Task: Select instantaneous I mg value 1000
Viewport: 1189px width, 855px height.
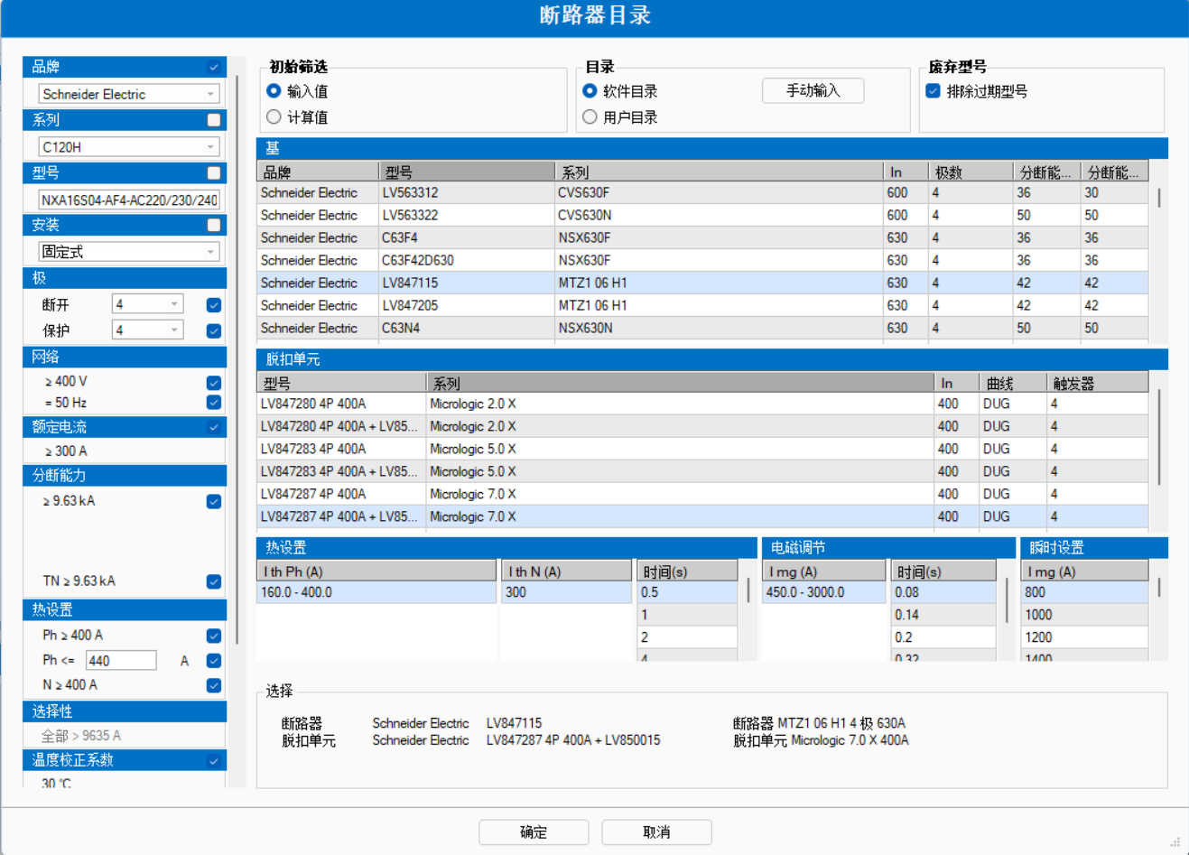Action: (1085, 615)
